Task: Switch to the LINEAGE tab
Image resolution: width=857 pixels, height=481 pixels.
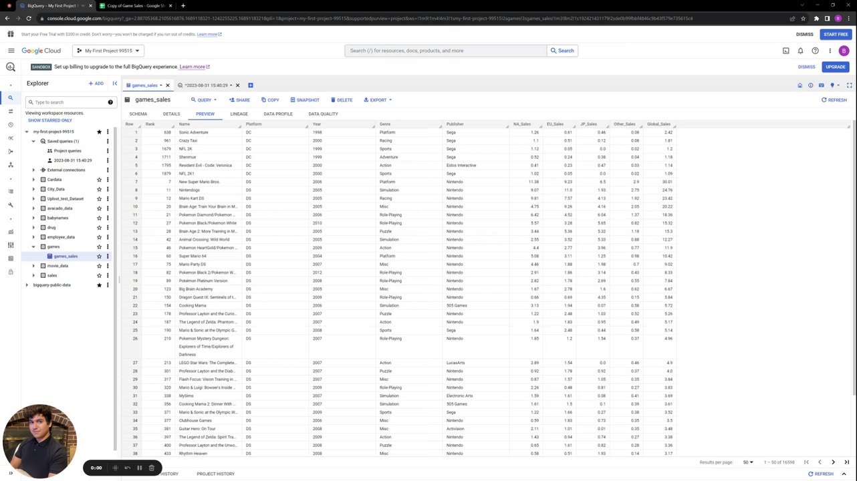Action: coord(239,114)
